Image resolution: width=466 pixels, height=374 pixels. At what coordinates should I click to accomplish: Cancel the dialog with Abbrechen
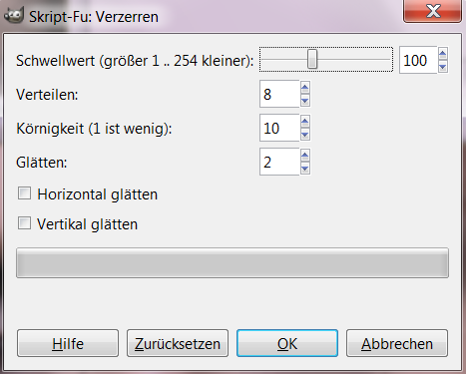[397, 343]
